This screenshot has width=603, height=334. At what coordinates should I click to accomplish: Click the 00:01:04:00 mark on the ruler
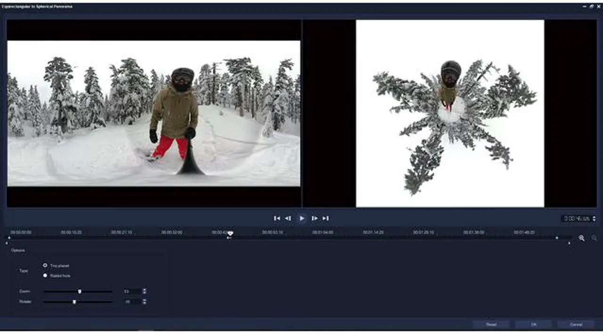(x=323, y=232)
